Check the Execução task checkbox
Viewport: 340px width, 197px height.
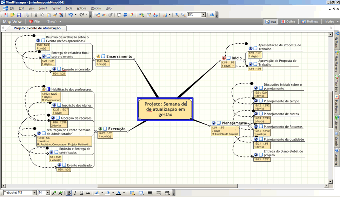tap(105, 129)
